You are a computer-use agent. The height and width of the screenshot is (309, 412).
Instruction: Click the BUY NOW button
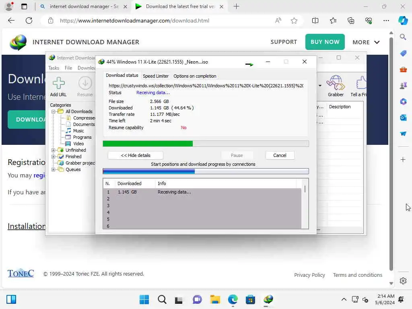(325, 42)
